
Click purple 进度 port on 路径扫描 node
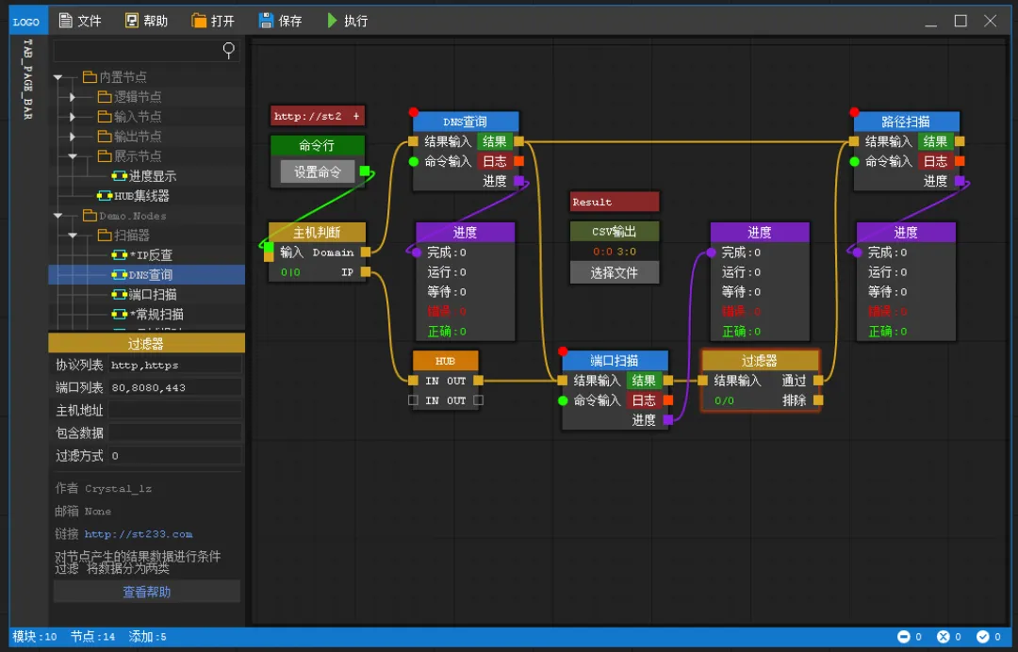coord(960,181)
